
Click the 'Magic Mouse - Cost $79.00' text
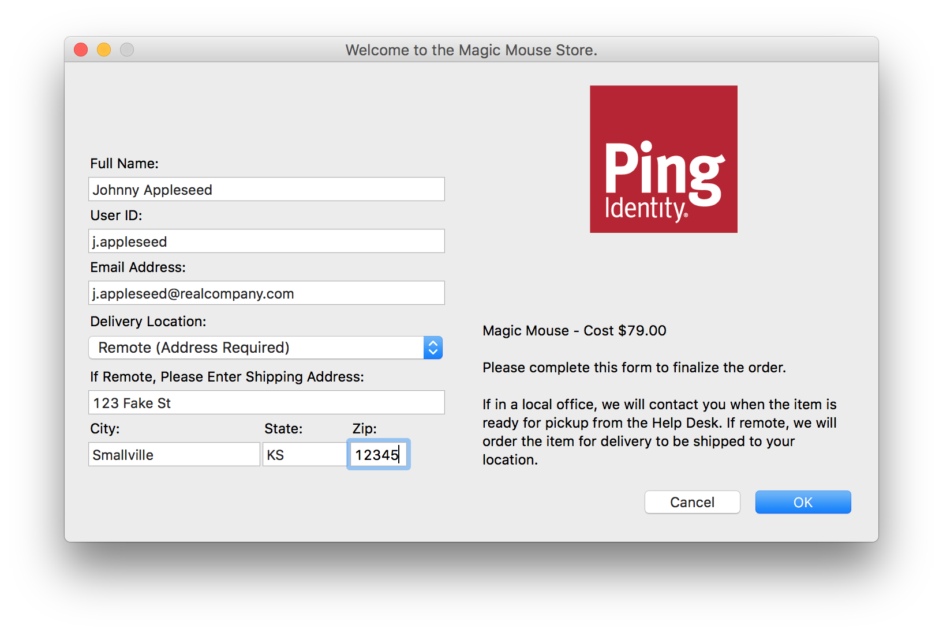[574, 330]
